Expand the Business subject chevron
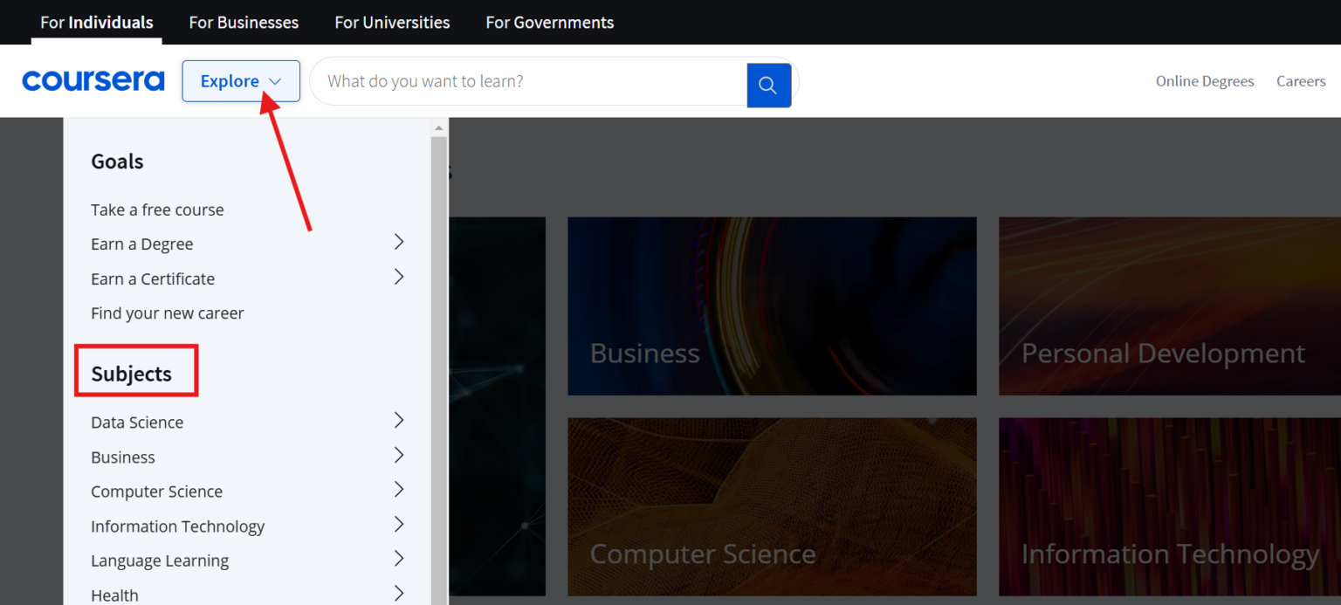Image resolution: width=1341 pixels, height=605 pixels. click(x=399, y=455)
